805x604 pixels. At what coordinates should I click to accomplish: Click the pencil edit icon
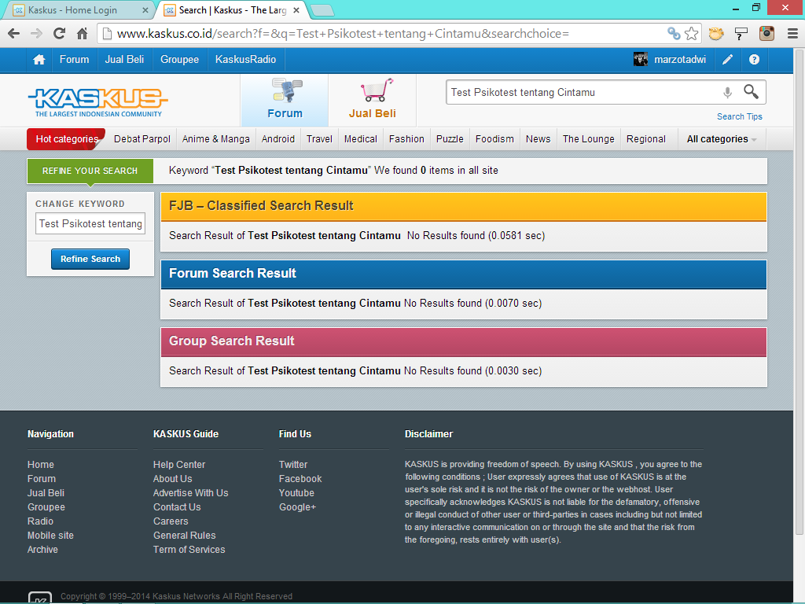tap(727, 60)
